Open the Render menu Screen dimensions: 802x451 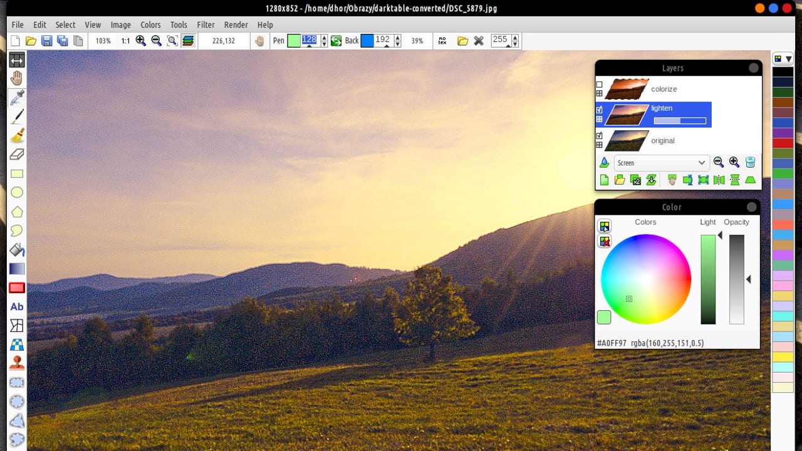point(236,24)
